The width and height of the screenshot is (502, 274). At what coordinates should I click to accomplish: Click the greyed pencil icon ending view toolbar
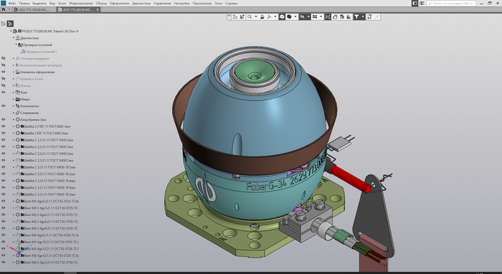tap(376, 17)
